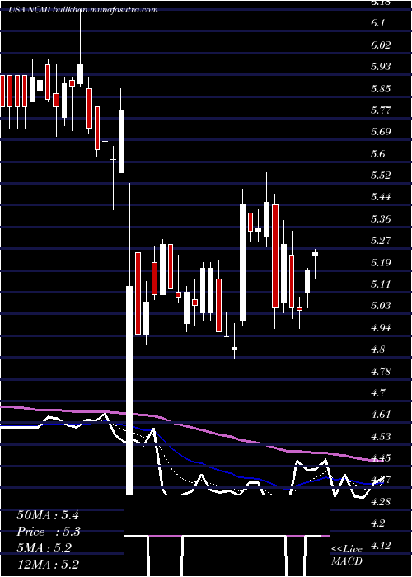Select the 4.28 price axis label
Screen dimensions: 412x577
[x=381, y=501]
